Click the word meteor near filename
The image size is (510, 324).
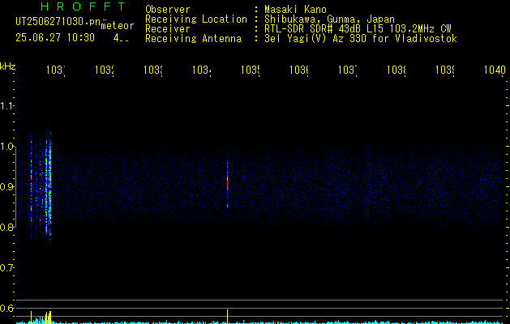coord(117,25)
